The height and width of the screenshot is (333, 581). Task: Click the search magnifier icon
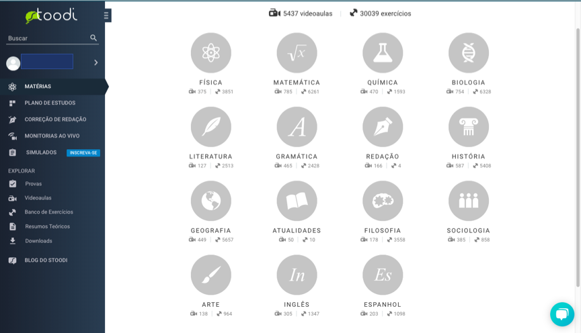93,38
